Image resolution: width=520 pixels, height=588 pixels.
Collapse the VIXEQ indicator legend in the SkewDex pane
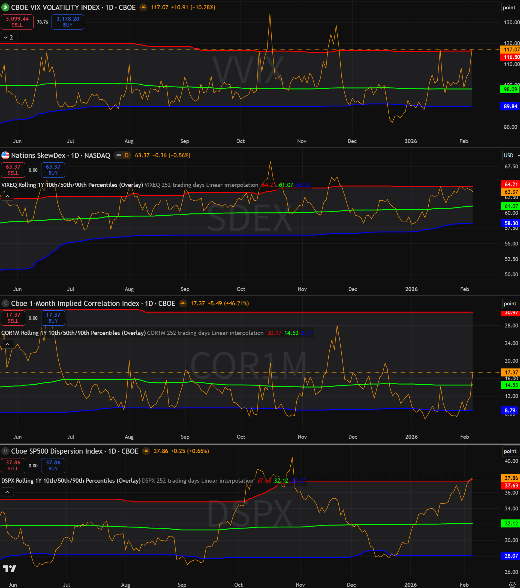coord(7,196)
